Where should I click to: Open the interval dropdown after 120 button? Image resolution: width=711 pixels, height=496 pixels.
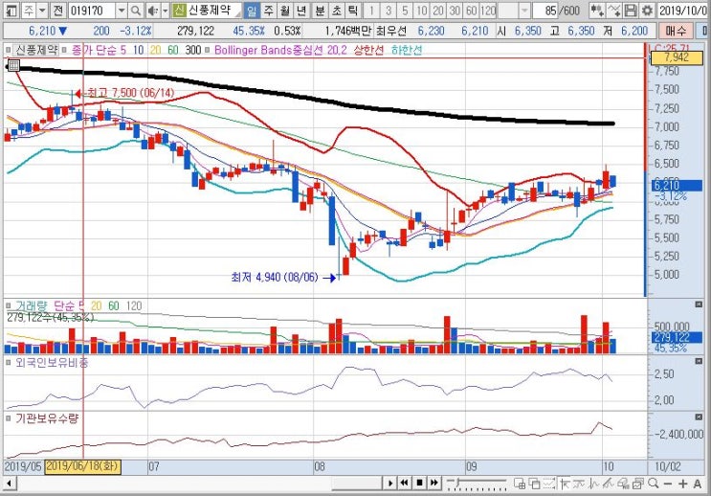tap(524, 10)
